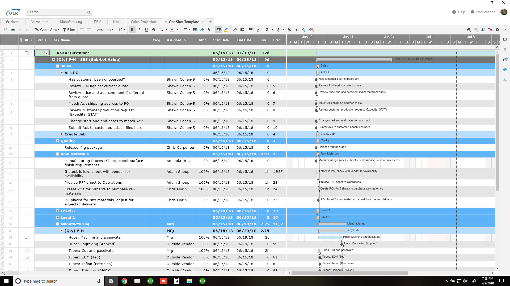Open the Sales Projection tab

143,22
